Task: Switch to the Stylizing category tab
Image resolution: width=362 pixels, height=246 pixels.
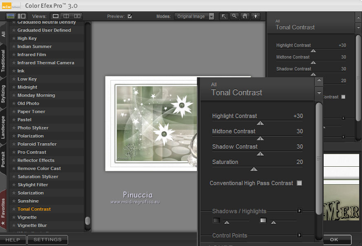Action: coord(3,94)
